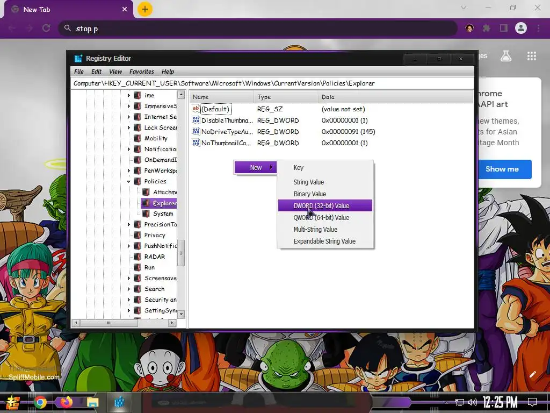Click the Run key folder icon

(x=138, y=268)
